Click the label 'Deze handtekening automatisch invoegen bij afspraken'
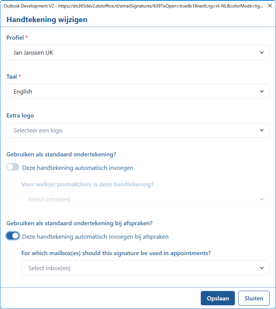 [95, 236]
